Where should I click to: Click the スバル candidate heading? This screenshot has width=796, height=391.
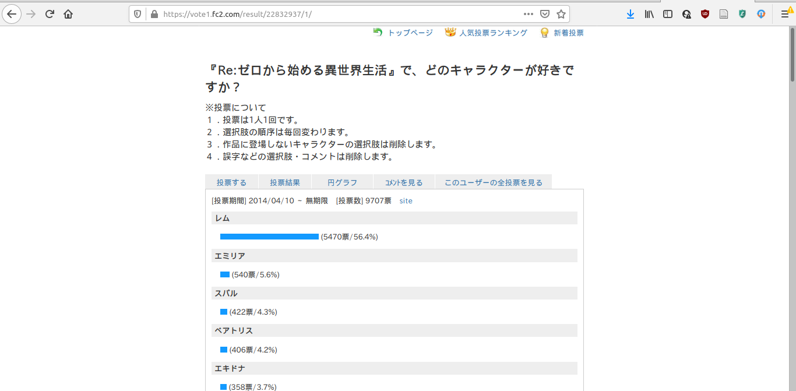(x=394, y=293)
